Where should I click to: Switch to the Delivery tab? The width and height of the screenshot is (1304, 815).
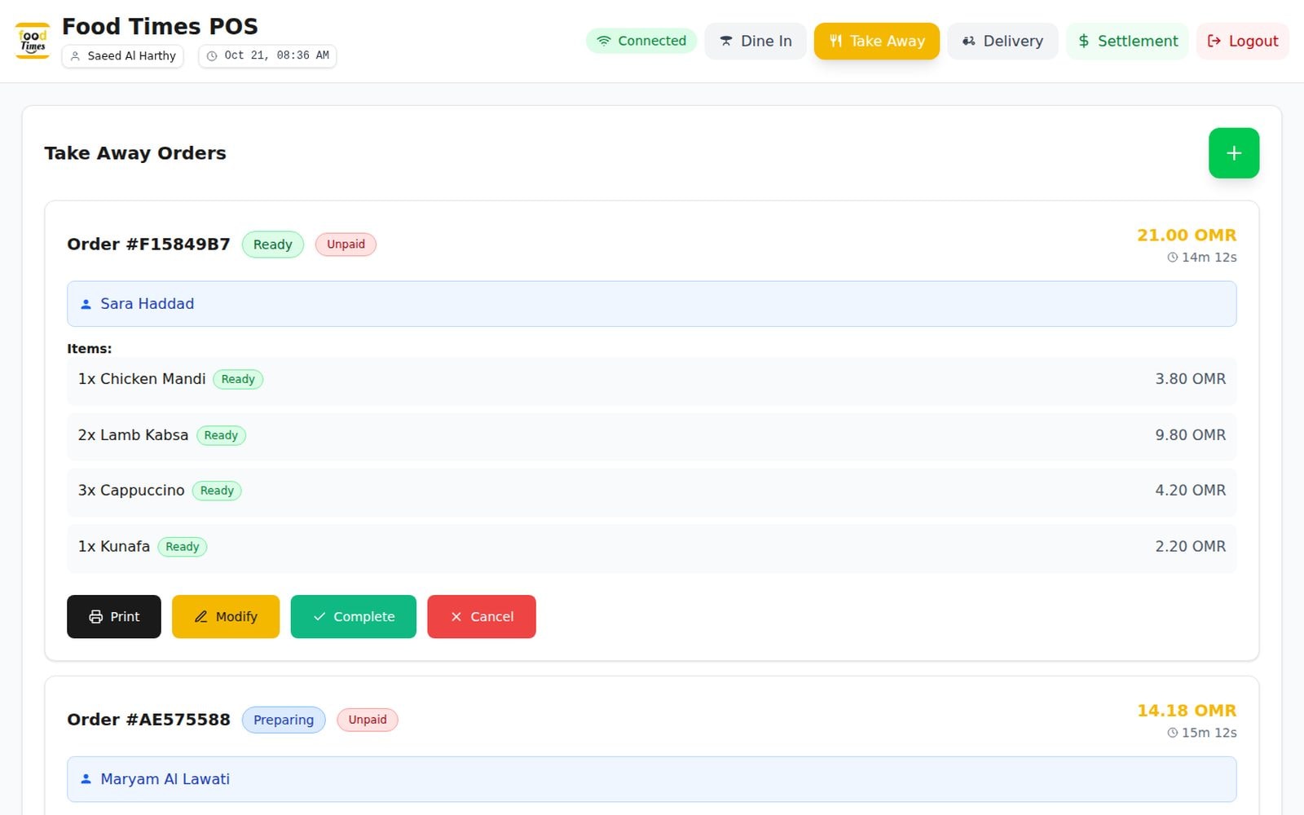[1002, 41]
